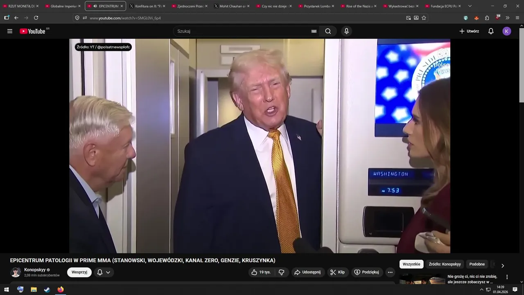This screenshot has width=524, height=295.
Task: Close the 'Czy nic nie dzieje' tab
Action: (x=291, y=6)
